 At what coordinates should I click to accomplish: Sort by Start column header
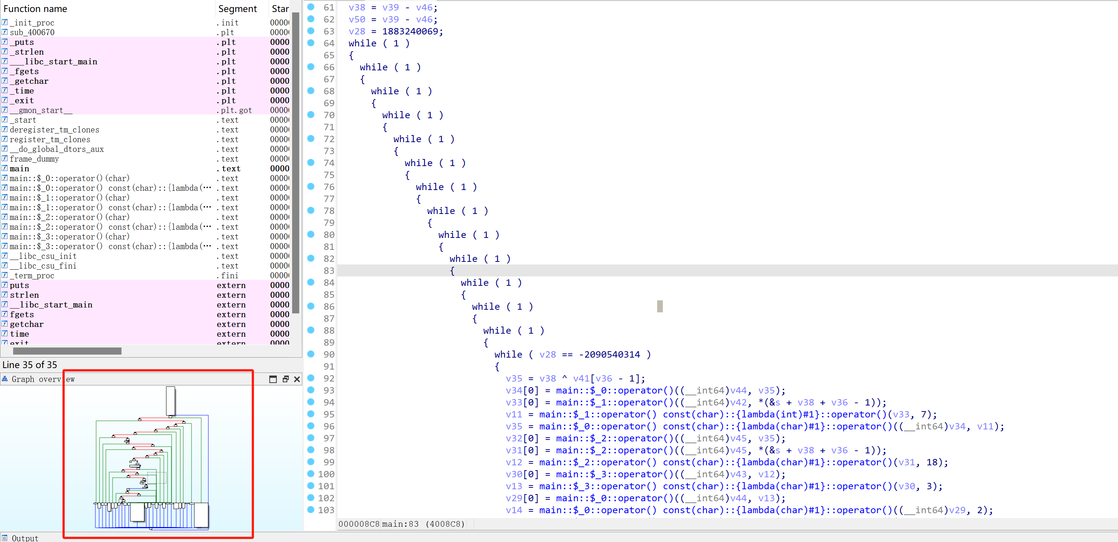[280, 9]
